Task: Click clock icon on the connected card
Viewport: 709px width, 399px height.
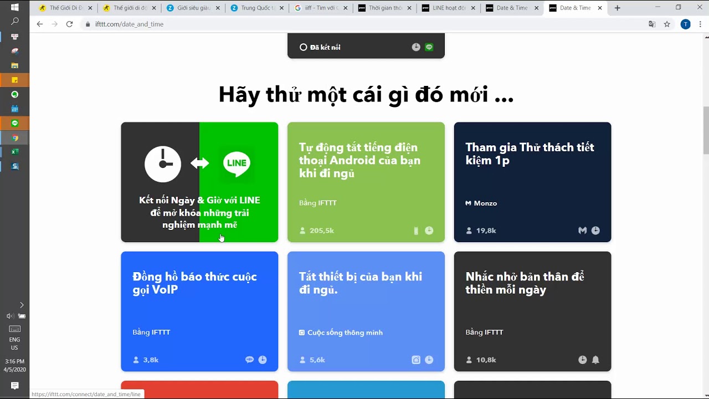Action: tap(416, 47)
